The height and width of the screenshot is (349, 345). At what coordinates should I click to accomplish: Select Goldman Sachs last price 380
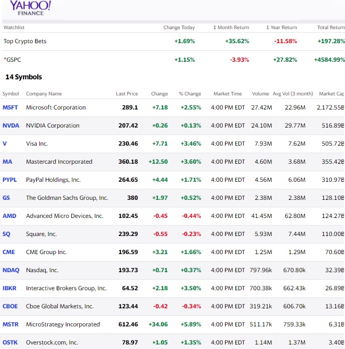click(133, 198)
